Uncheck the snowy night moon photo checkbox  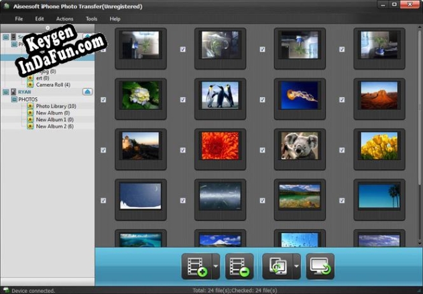point(103,200)
